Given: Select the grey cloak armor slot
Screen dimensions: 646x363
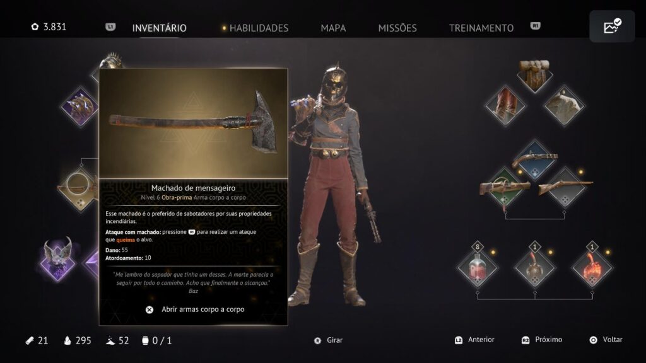Looking at the screenshot, I should [x=563, y=106].
